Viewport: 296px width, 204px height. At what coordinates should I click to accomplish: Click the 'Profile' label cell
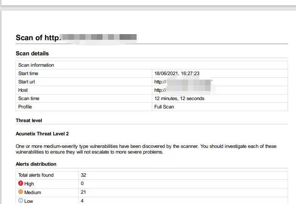click(x=84, y=107)
